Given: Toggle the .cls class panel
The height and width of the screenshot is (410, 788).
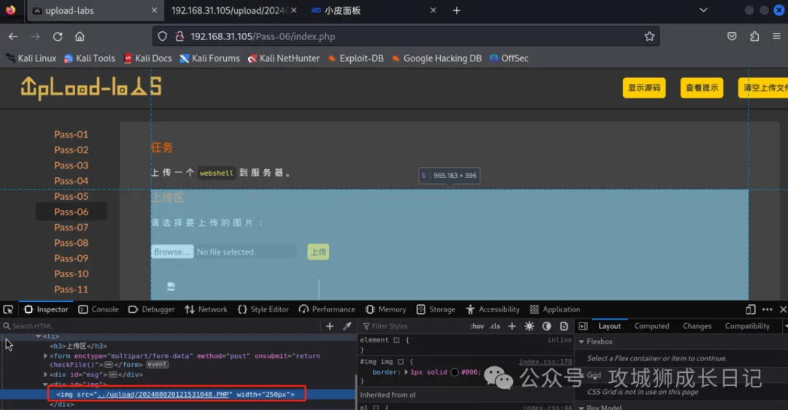Looking at the screenshot, I should coord(495,326).
